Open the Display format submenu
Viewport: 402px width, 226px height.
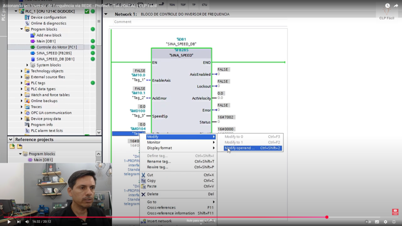tap(181, 148)
